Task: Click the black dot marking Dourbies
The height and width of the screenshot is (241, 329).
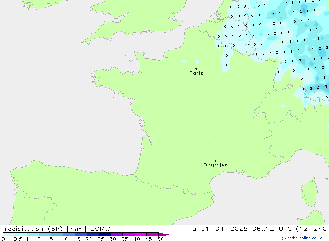Action: [x=215, y=161]
